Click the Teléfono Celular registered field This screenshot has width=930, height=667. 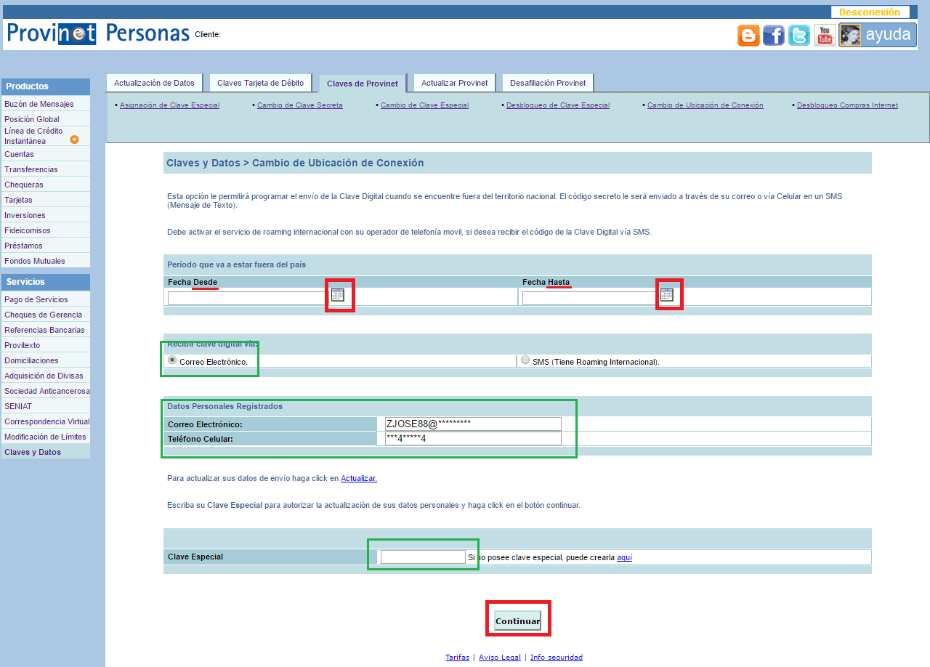click(x=473, y=438)
